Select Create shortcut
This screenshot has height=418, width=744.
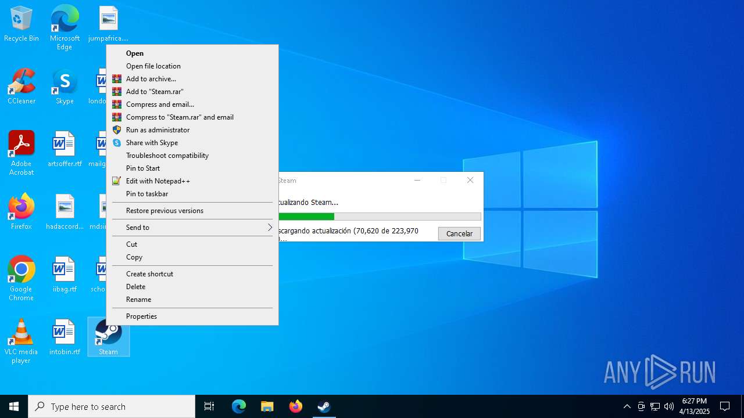coord(192,274)
